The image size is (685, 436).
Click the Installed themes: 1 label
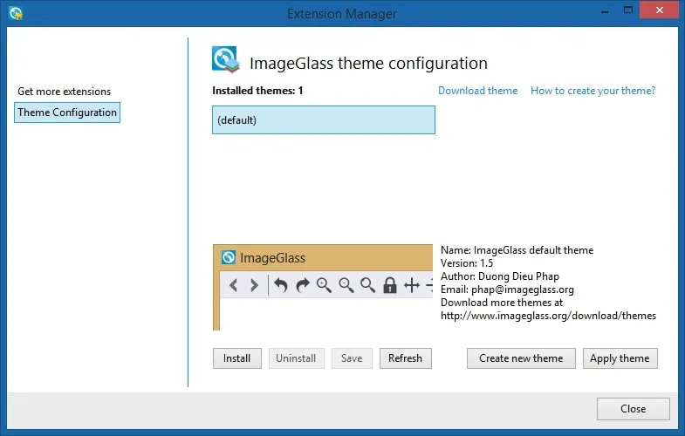[257, 91]
